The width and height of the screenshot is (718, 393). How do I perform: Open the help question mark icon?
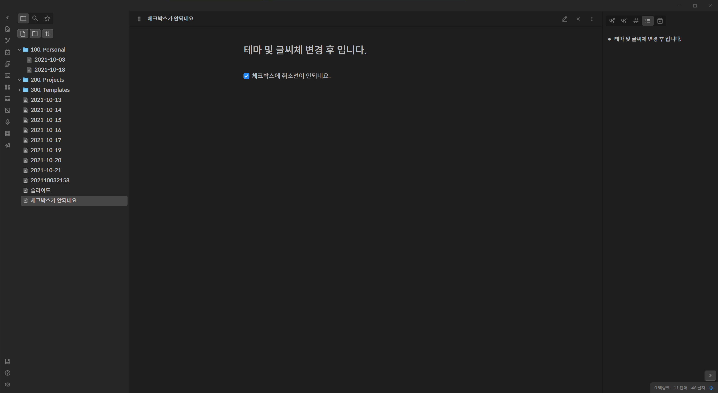coord(7,373)
